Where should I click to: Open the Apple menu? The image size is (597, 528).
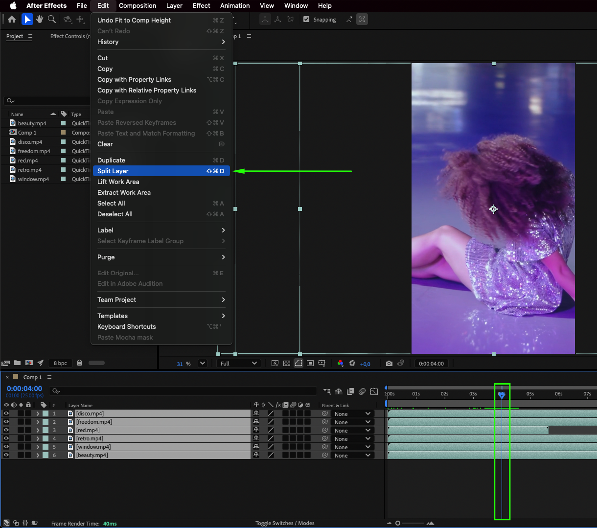click(13, 5)
